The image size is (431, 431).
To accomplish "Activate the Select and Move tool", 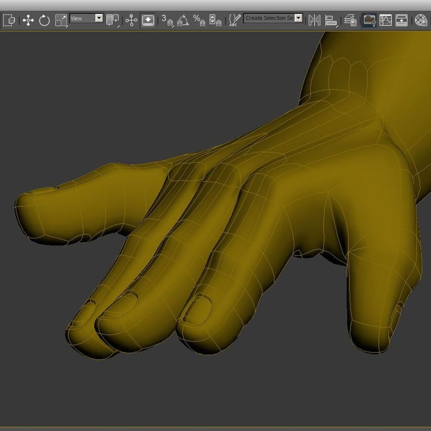I will (x=28, y=20).
